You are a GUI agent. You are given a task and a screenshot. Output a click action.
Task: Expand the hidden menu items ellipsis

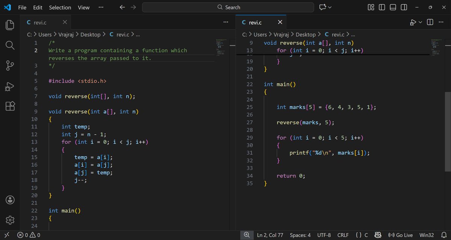tap(101, 7)
